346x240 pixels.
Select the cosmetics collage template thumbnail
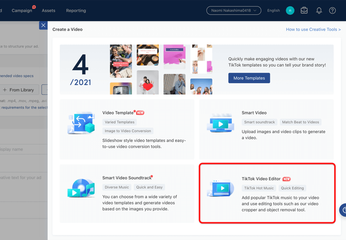[x=201, y=59]
